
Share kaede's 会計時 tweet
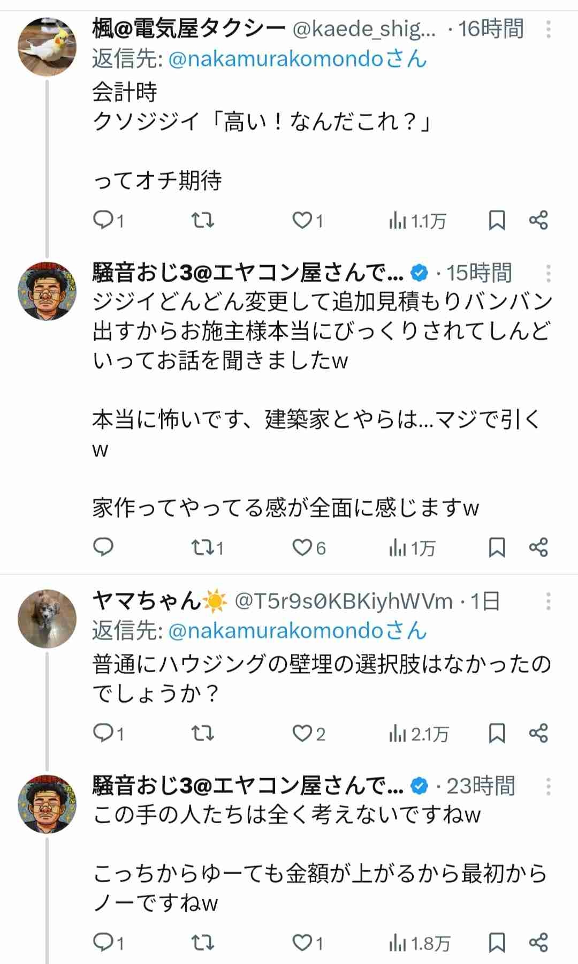538,220
